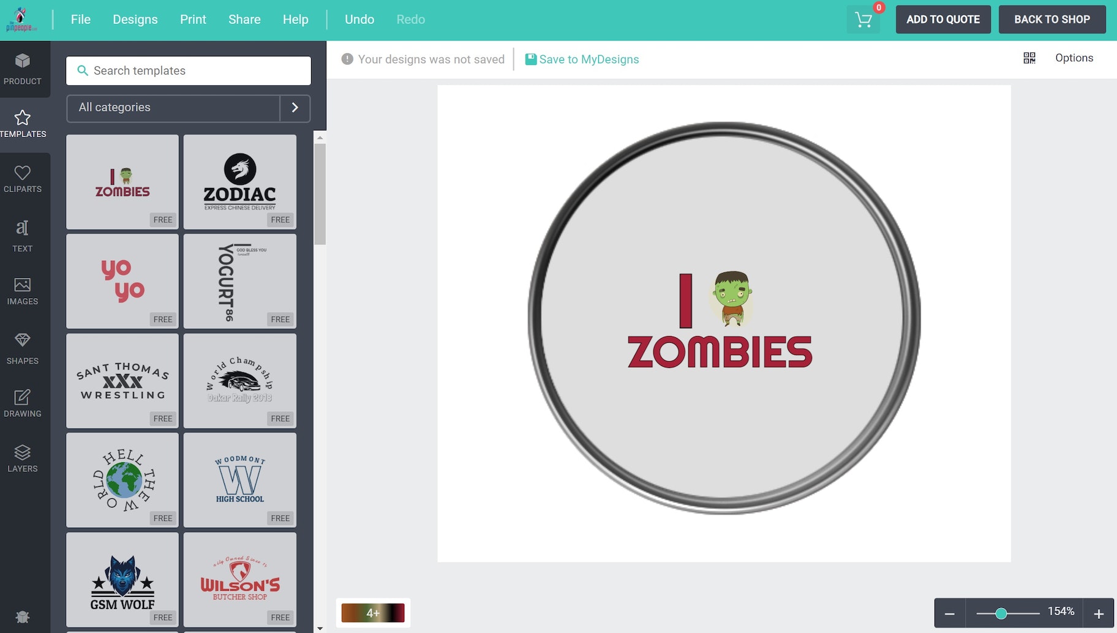This screenshot has width=1117, height=633.
Task: Open the Images panel icon
Action: pyautogui.click(x=23, y=285)
